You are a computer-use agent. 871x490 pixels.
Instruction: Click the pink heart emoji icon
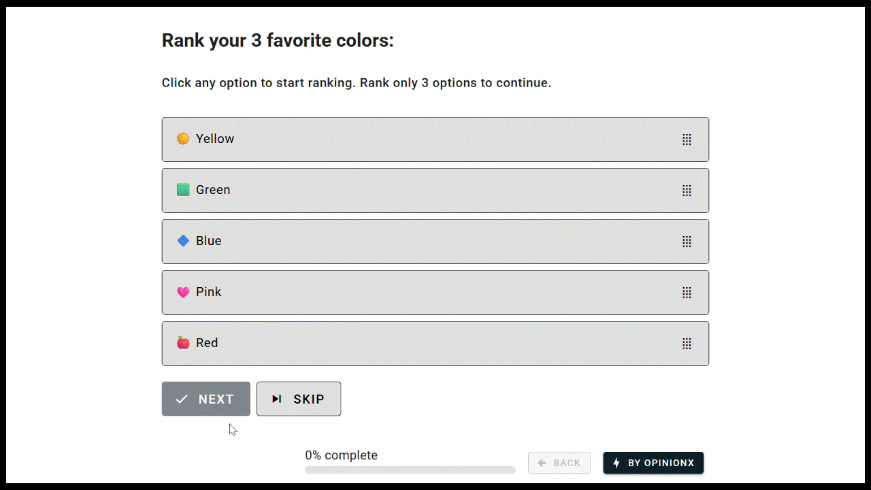click(183, 292)
